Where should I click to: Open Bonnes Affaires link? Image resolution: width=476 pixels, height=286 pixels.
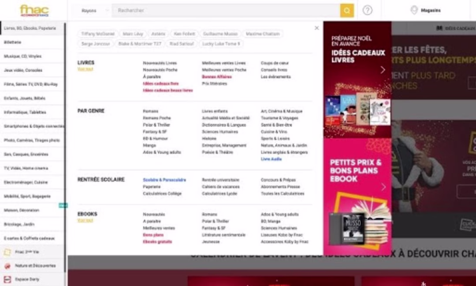217,77
